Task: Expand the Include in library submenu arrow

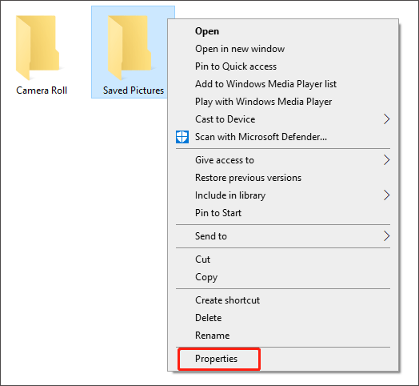Action: 386,195
